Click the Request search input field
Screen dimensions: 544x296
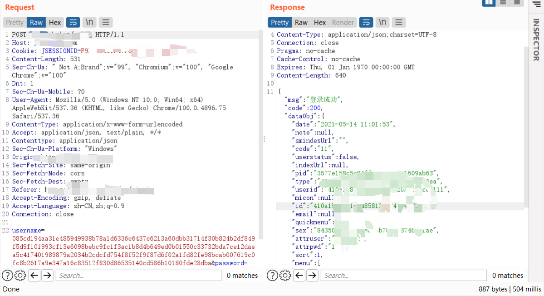[138, 276]
